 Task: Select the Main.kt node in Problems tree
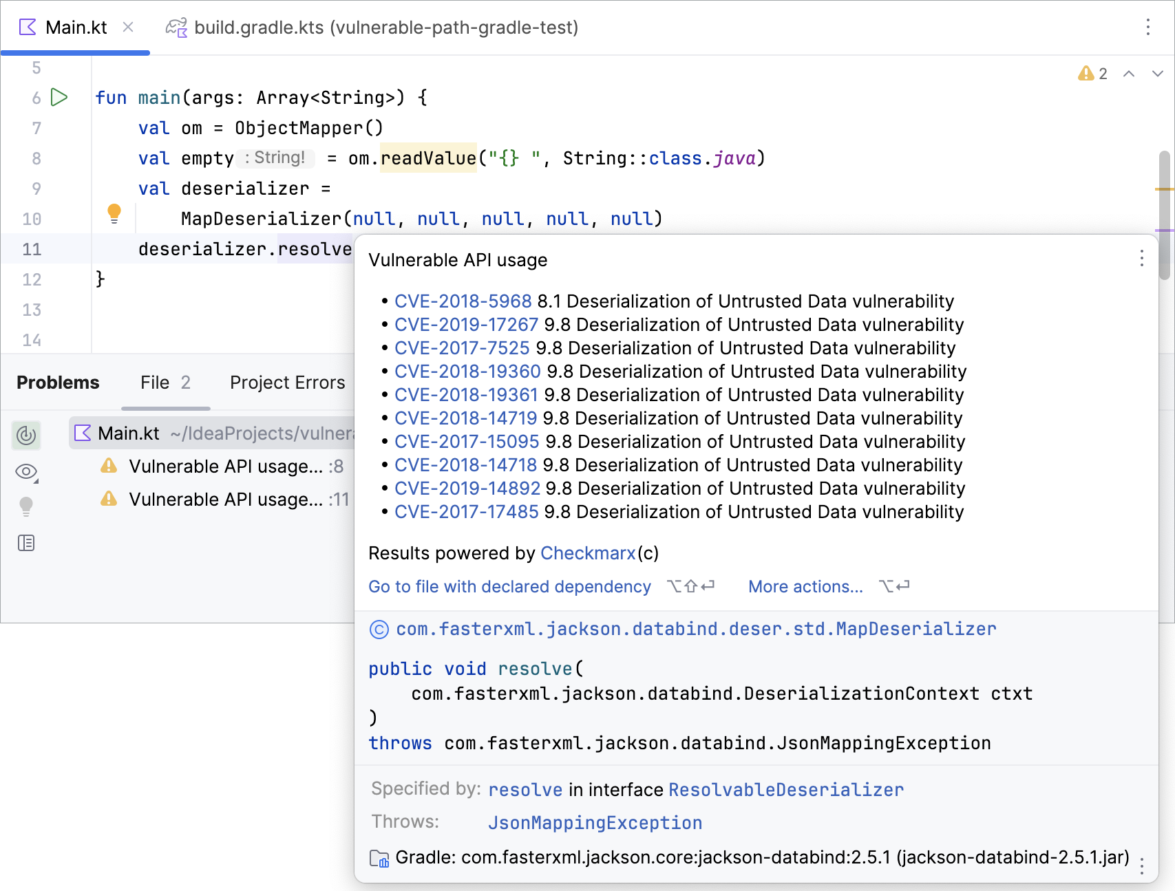pos(212,433)
